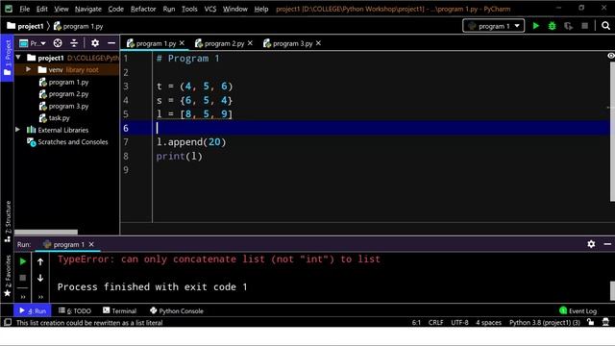Open the 6: TODO tool window
The height and width of the screenshot is (346, 615).
75,310
